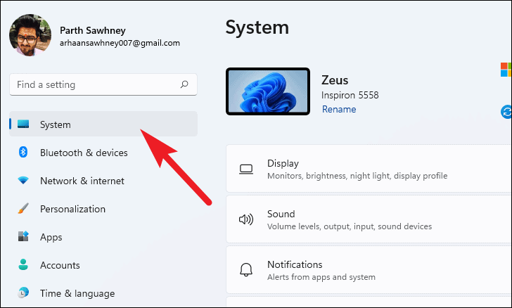Click the Inspiron 5558 model text
This screenshot has width=512, height=308.
coord(350,95)
